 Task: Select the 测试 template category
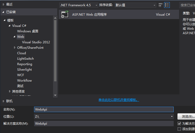point(20,86)
